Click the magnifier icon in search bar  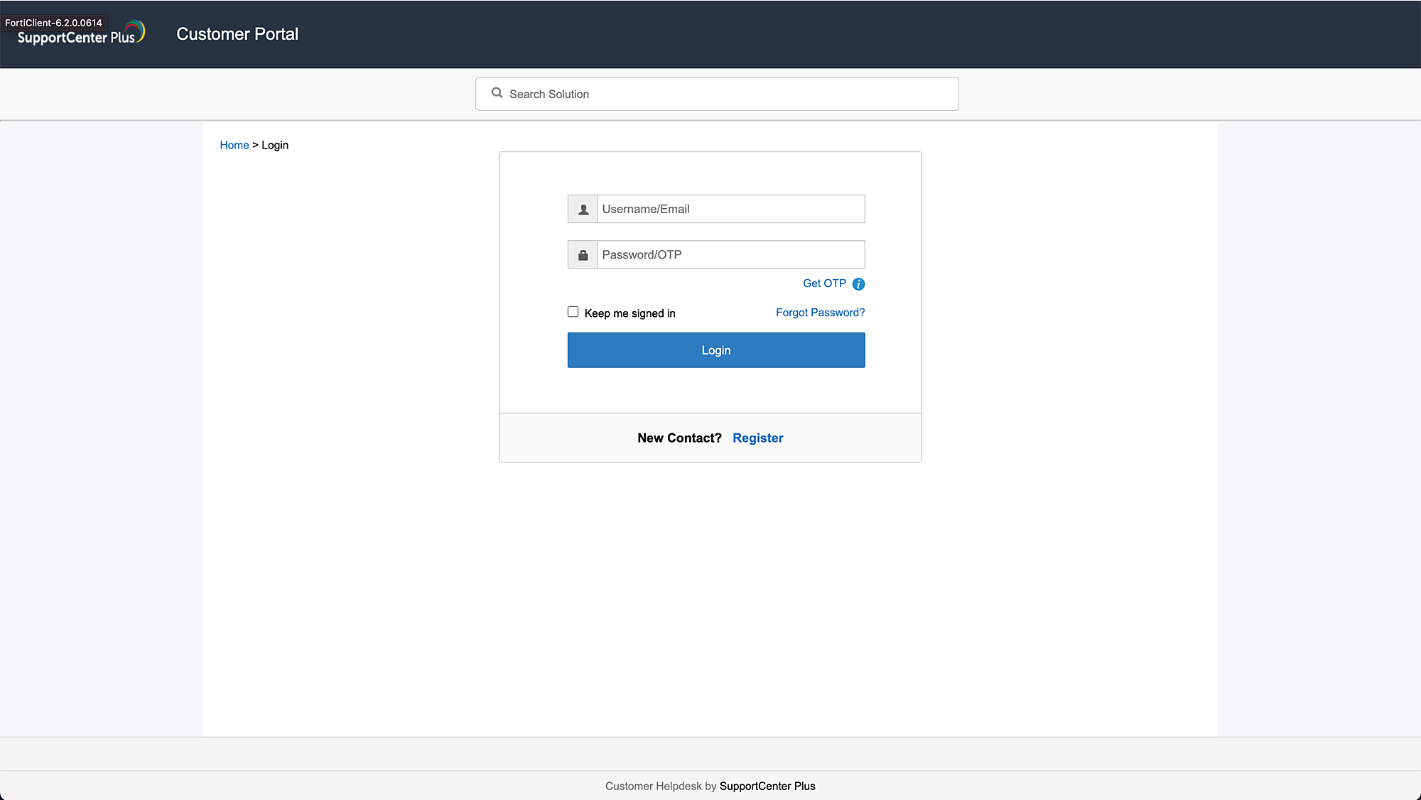pos(497,93)
